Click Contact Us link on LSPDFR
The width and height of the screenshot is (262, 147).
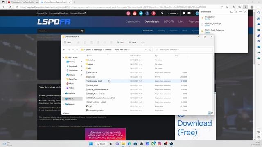tap(42, 13)
